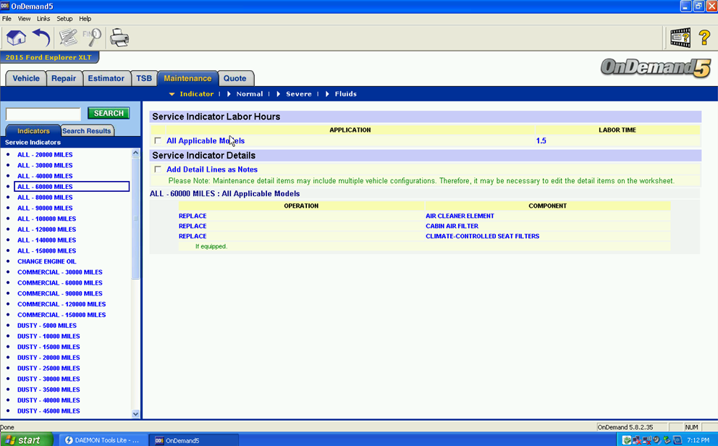This screenshot has width=718, height=446.
Task: Open the wireless network tray icon
Action: (646, 440)
